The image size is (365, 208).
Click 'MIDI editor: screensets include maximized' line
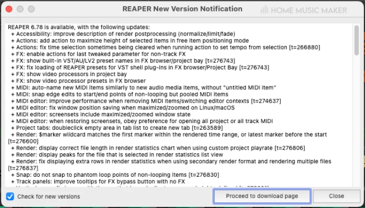[101, 115]
